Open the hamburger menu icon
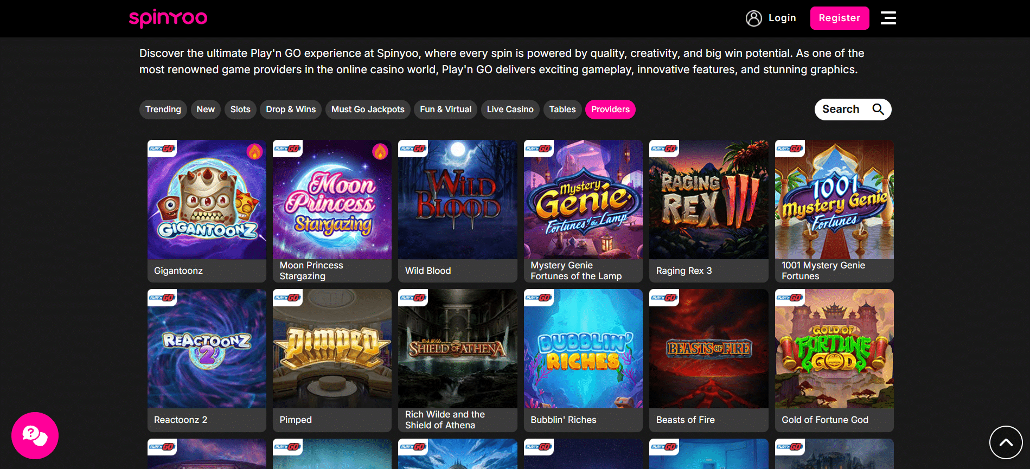This screenshot has height=469, width=1030. (x=888, y=18)
